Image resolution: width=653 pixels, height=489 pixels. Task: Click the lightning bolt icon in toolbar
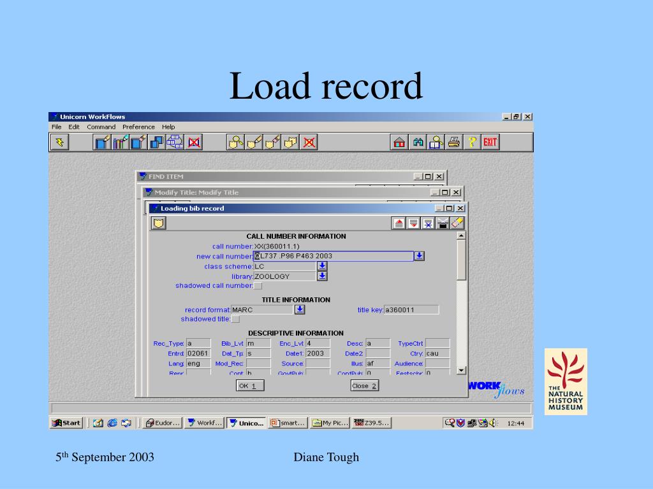[60, 142]
